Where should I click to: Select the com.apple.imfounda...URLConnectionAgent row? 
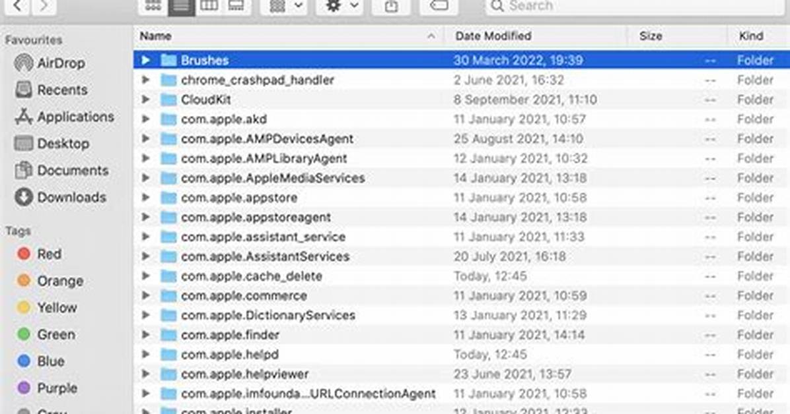point(462,394)
